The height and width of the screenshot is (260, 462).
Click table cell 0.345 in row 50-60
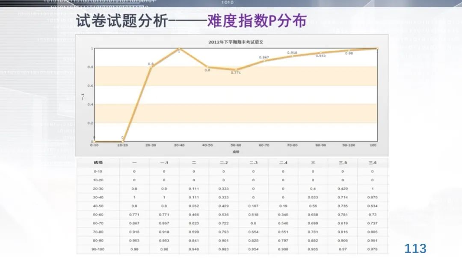[x=283, y=215]
